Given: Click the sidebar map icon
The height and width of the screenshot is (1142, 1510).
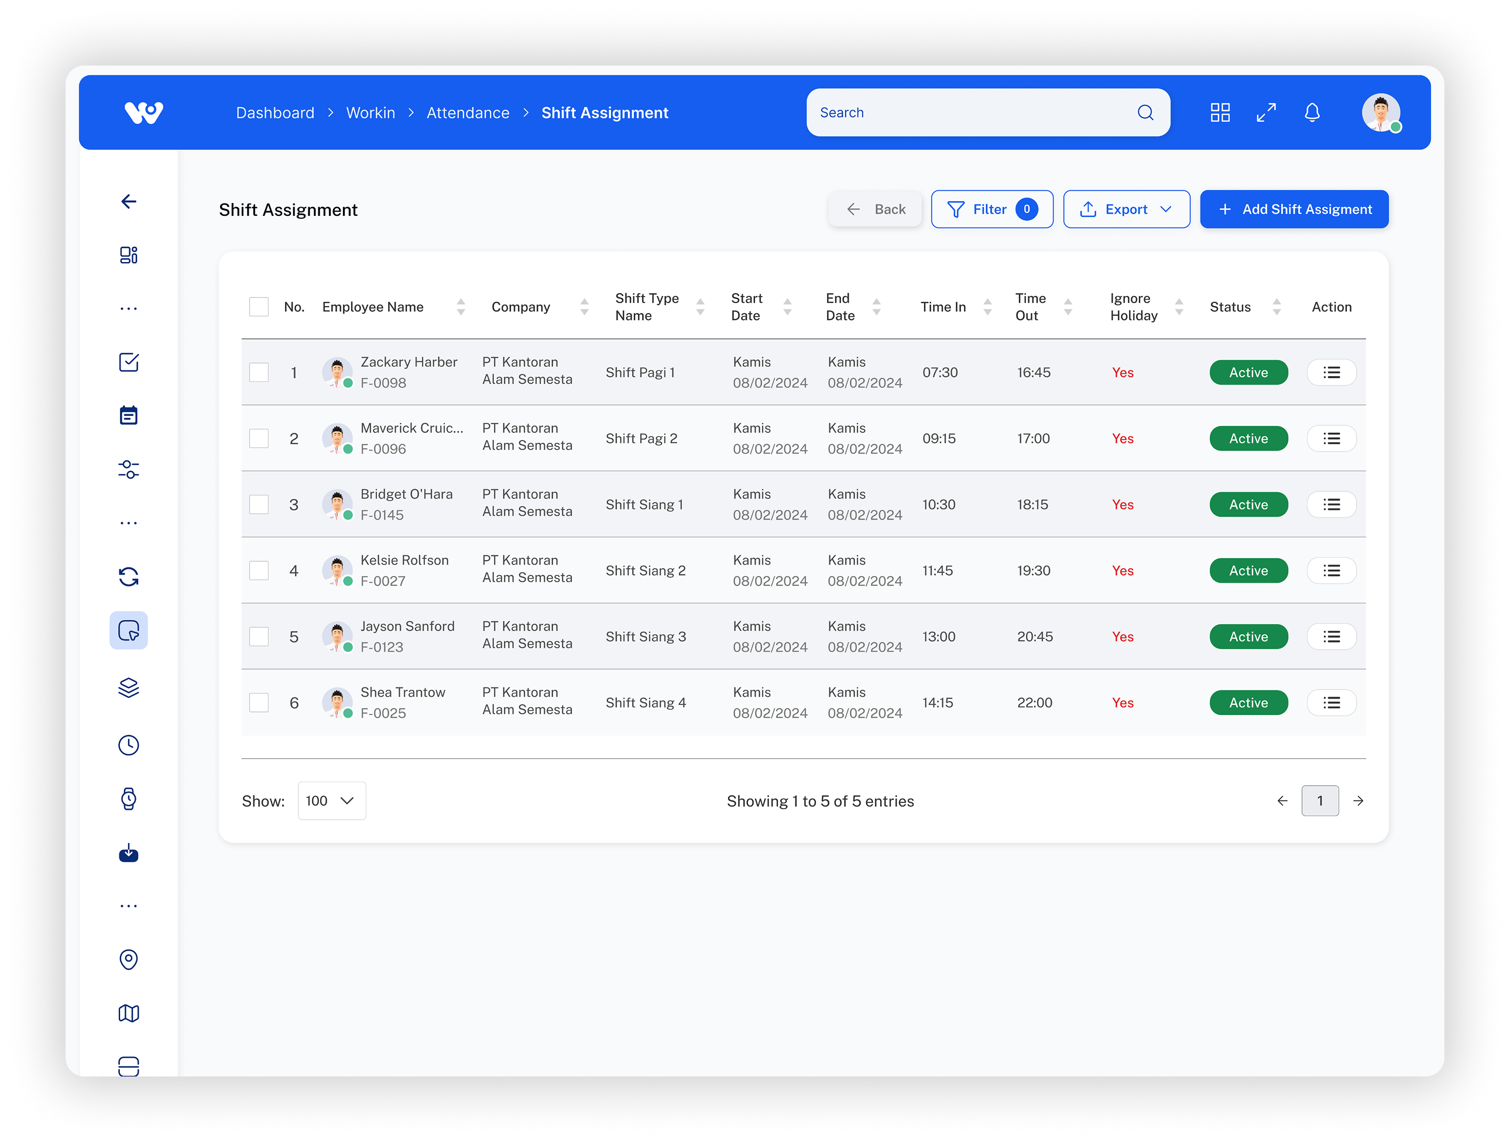Looking at the screenshot, I should click(x=128, y=1013).
